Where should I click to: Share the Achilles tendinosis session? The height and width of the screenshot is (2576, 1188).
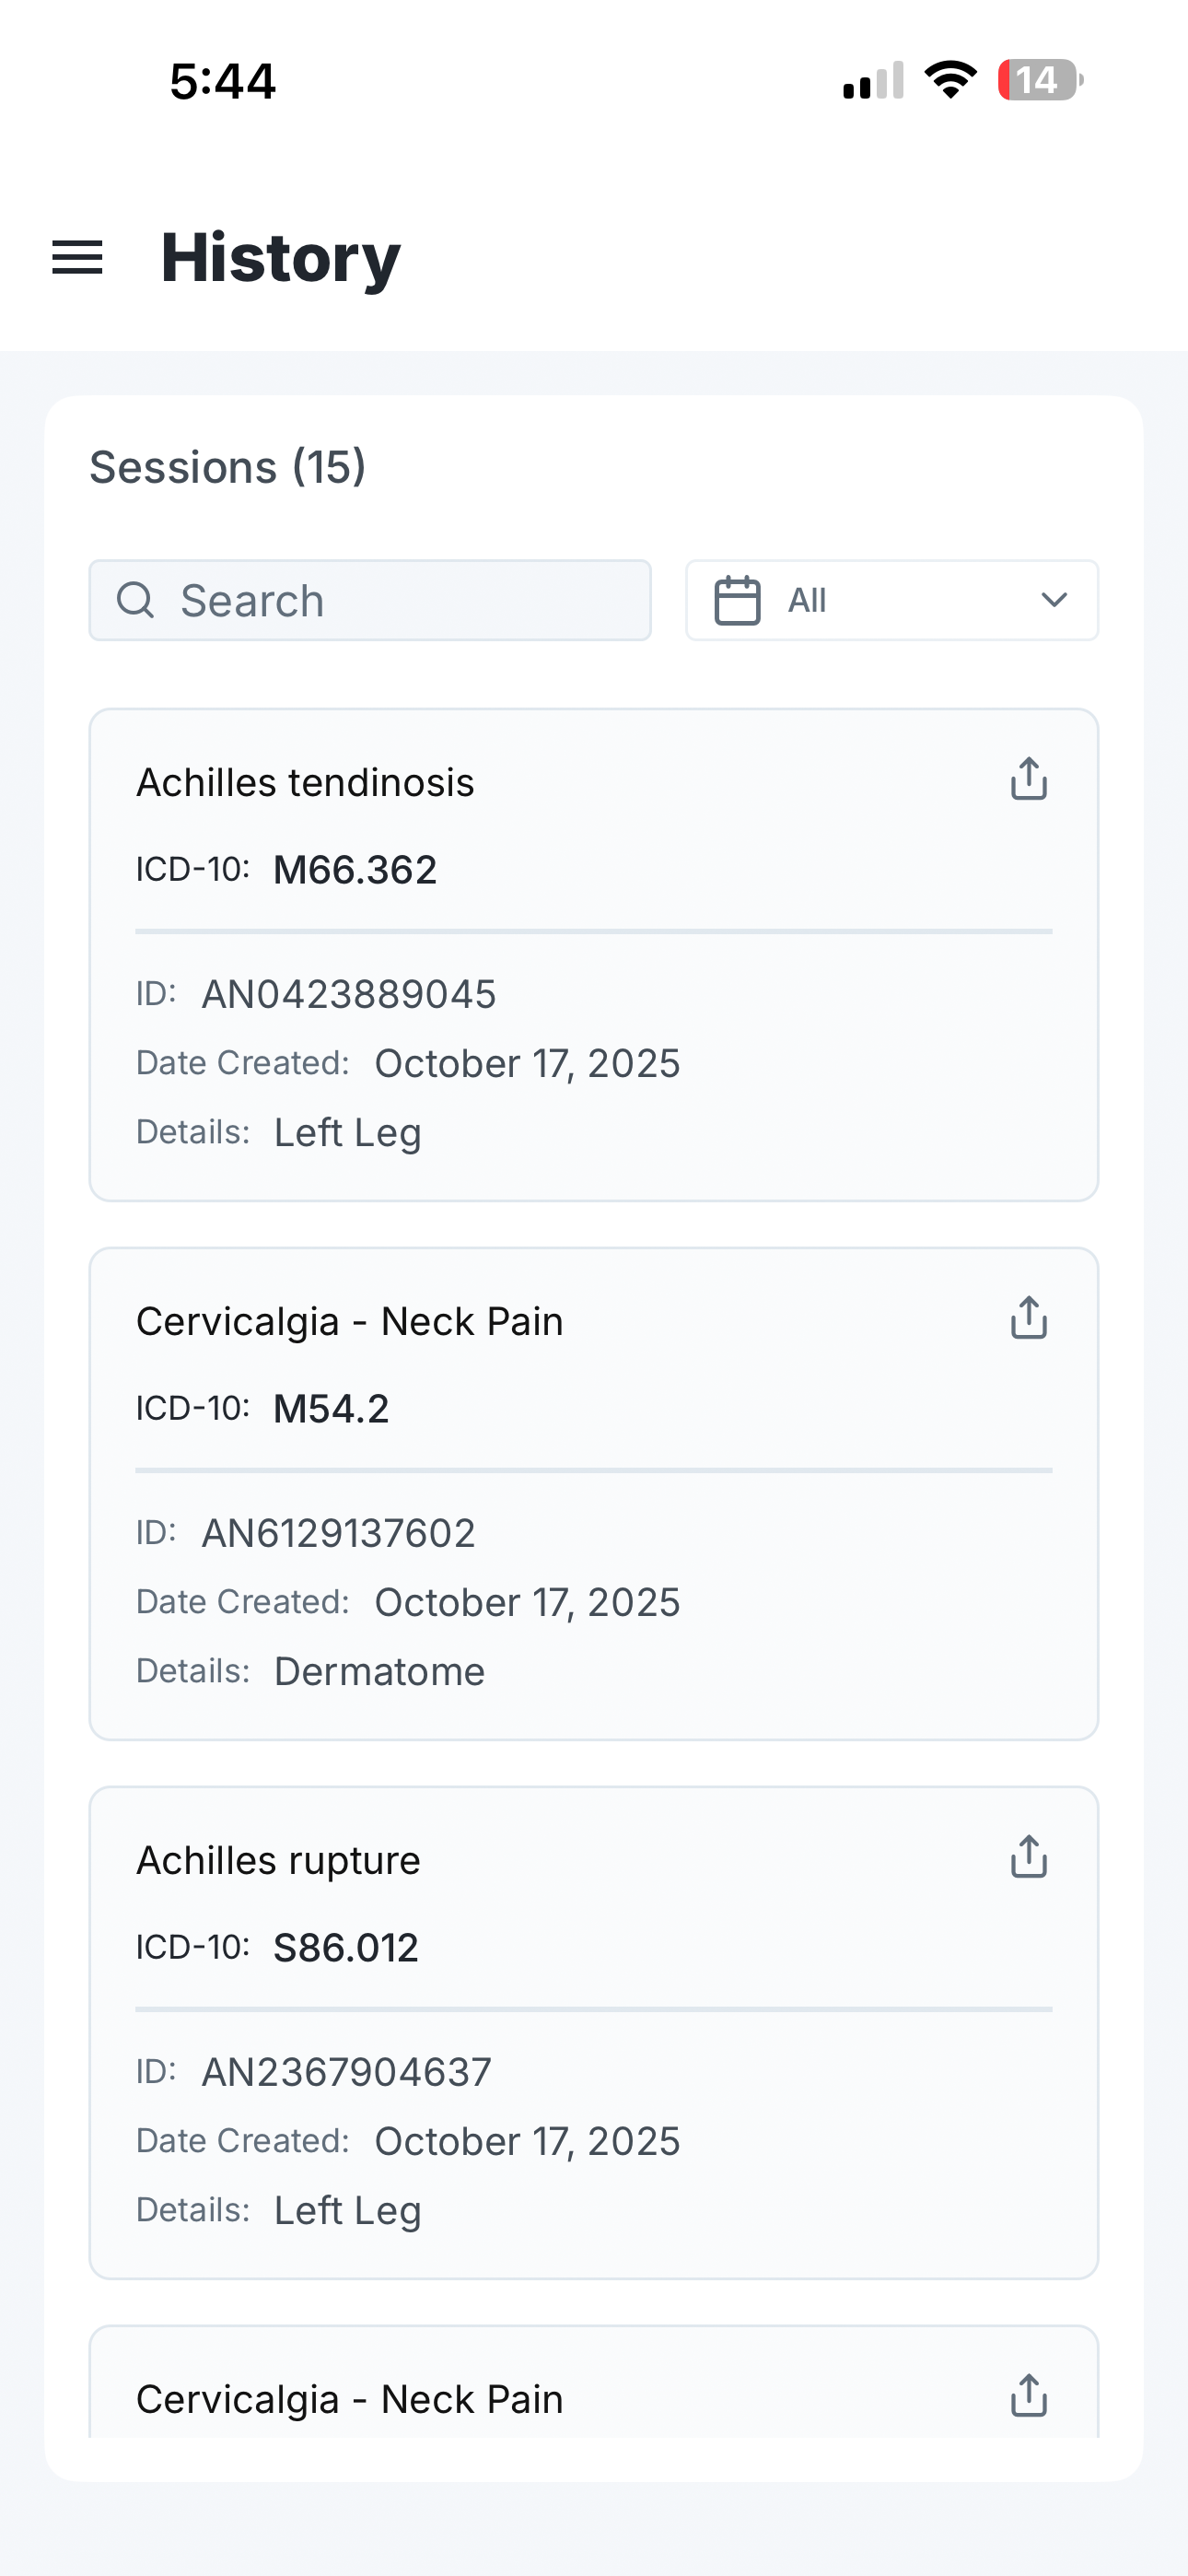[x=1028, y=779]
